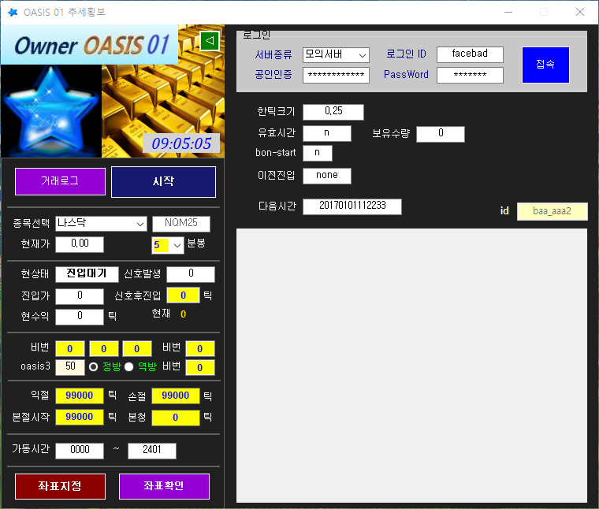This screenshot has height=509, width=599.
Task: Open the 서버종류 server type dropdown
Action: pyautogui.click(x=336, y=55)
